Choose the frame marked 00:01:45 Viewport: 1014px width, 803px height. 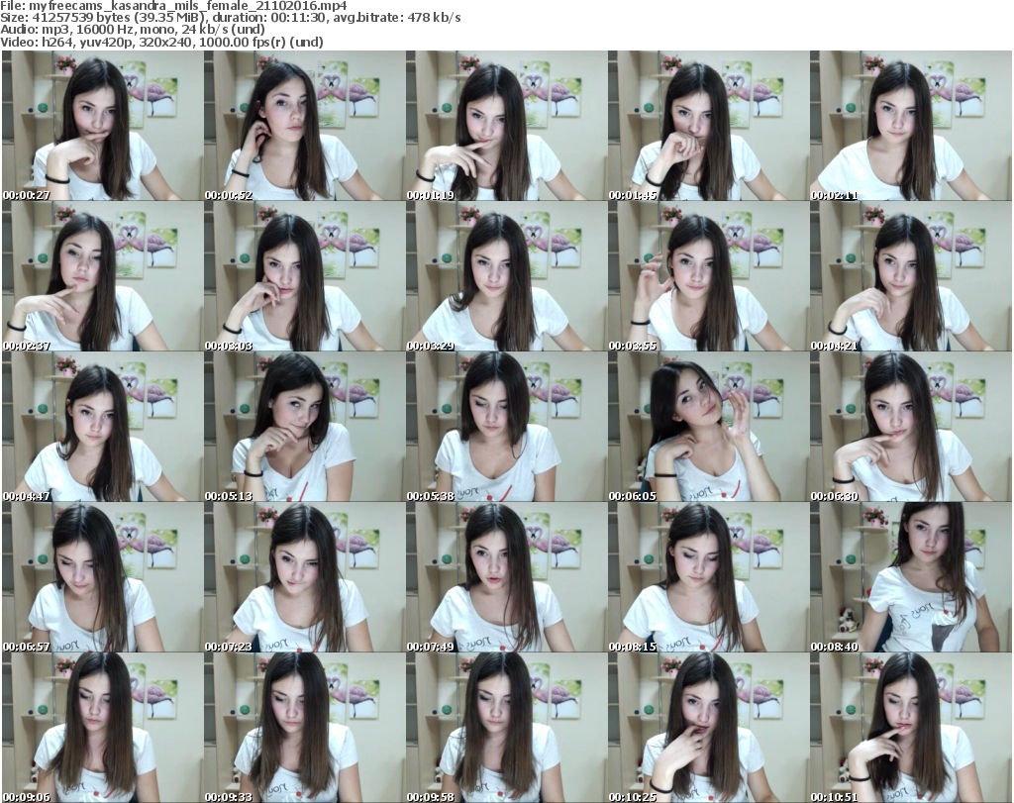click(708, 126)
